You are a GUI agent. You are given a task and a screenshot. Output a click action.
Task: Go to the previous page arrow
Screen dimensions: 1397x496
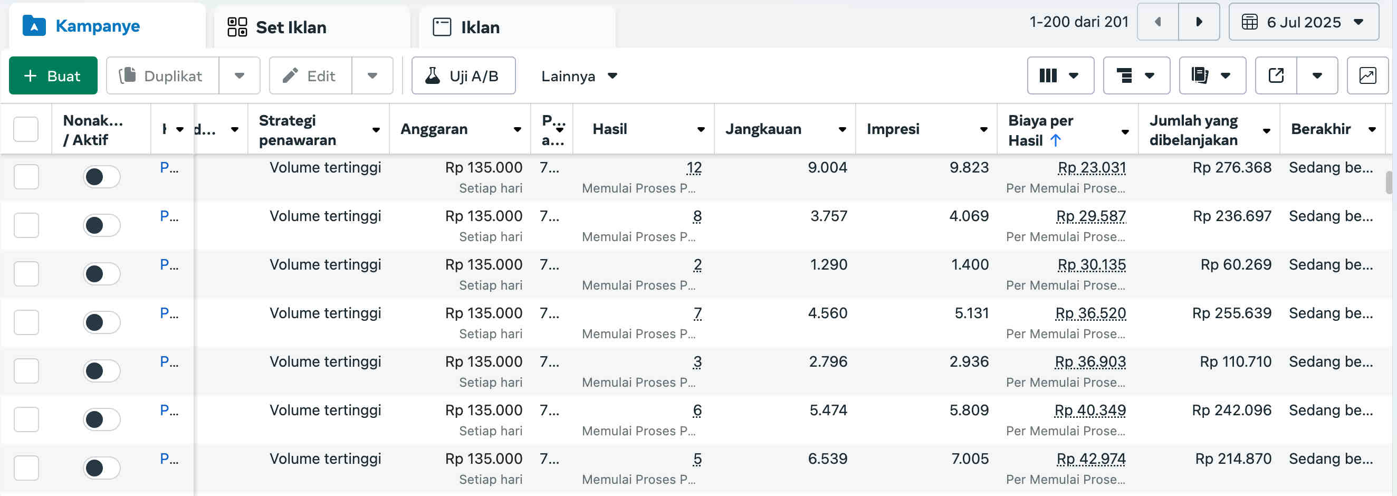tap(1158, 22)
